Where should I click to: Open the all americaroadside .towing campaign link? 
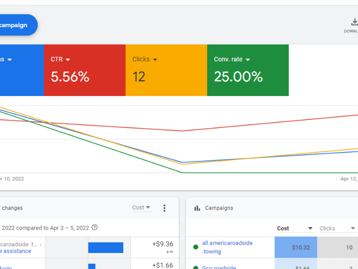[227, 247]
